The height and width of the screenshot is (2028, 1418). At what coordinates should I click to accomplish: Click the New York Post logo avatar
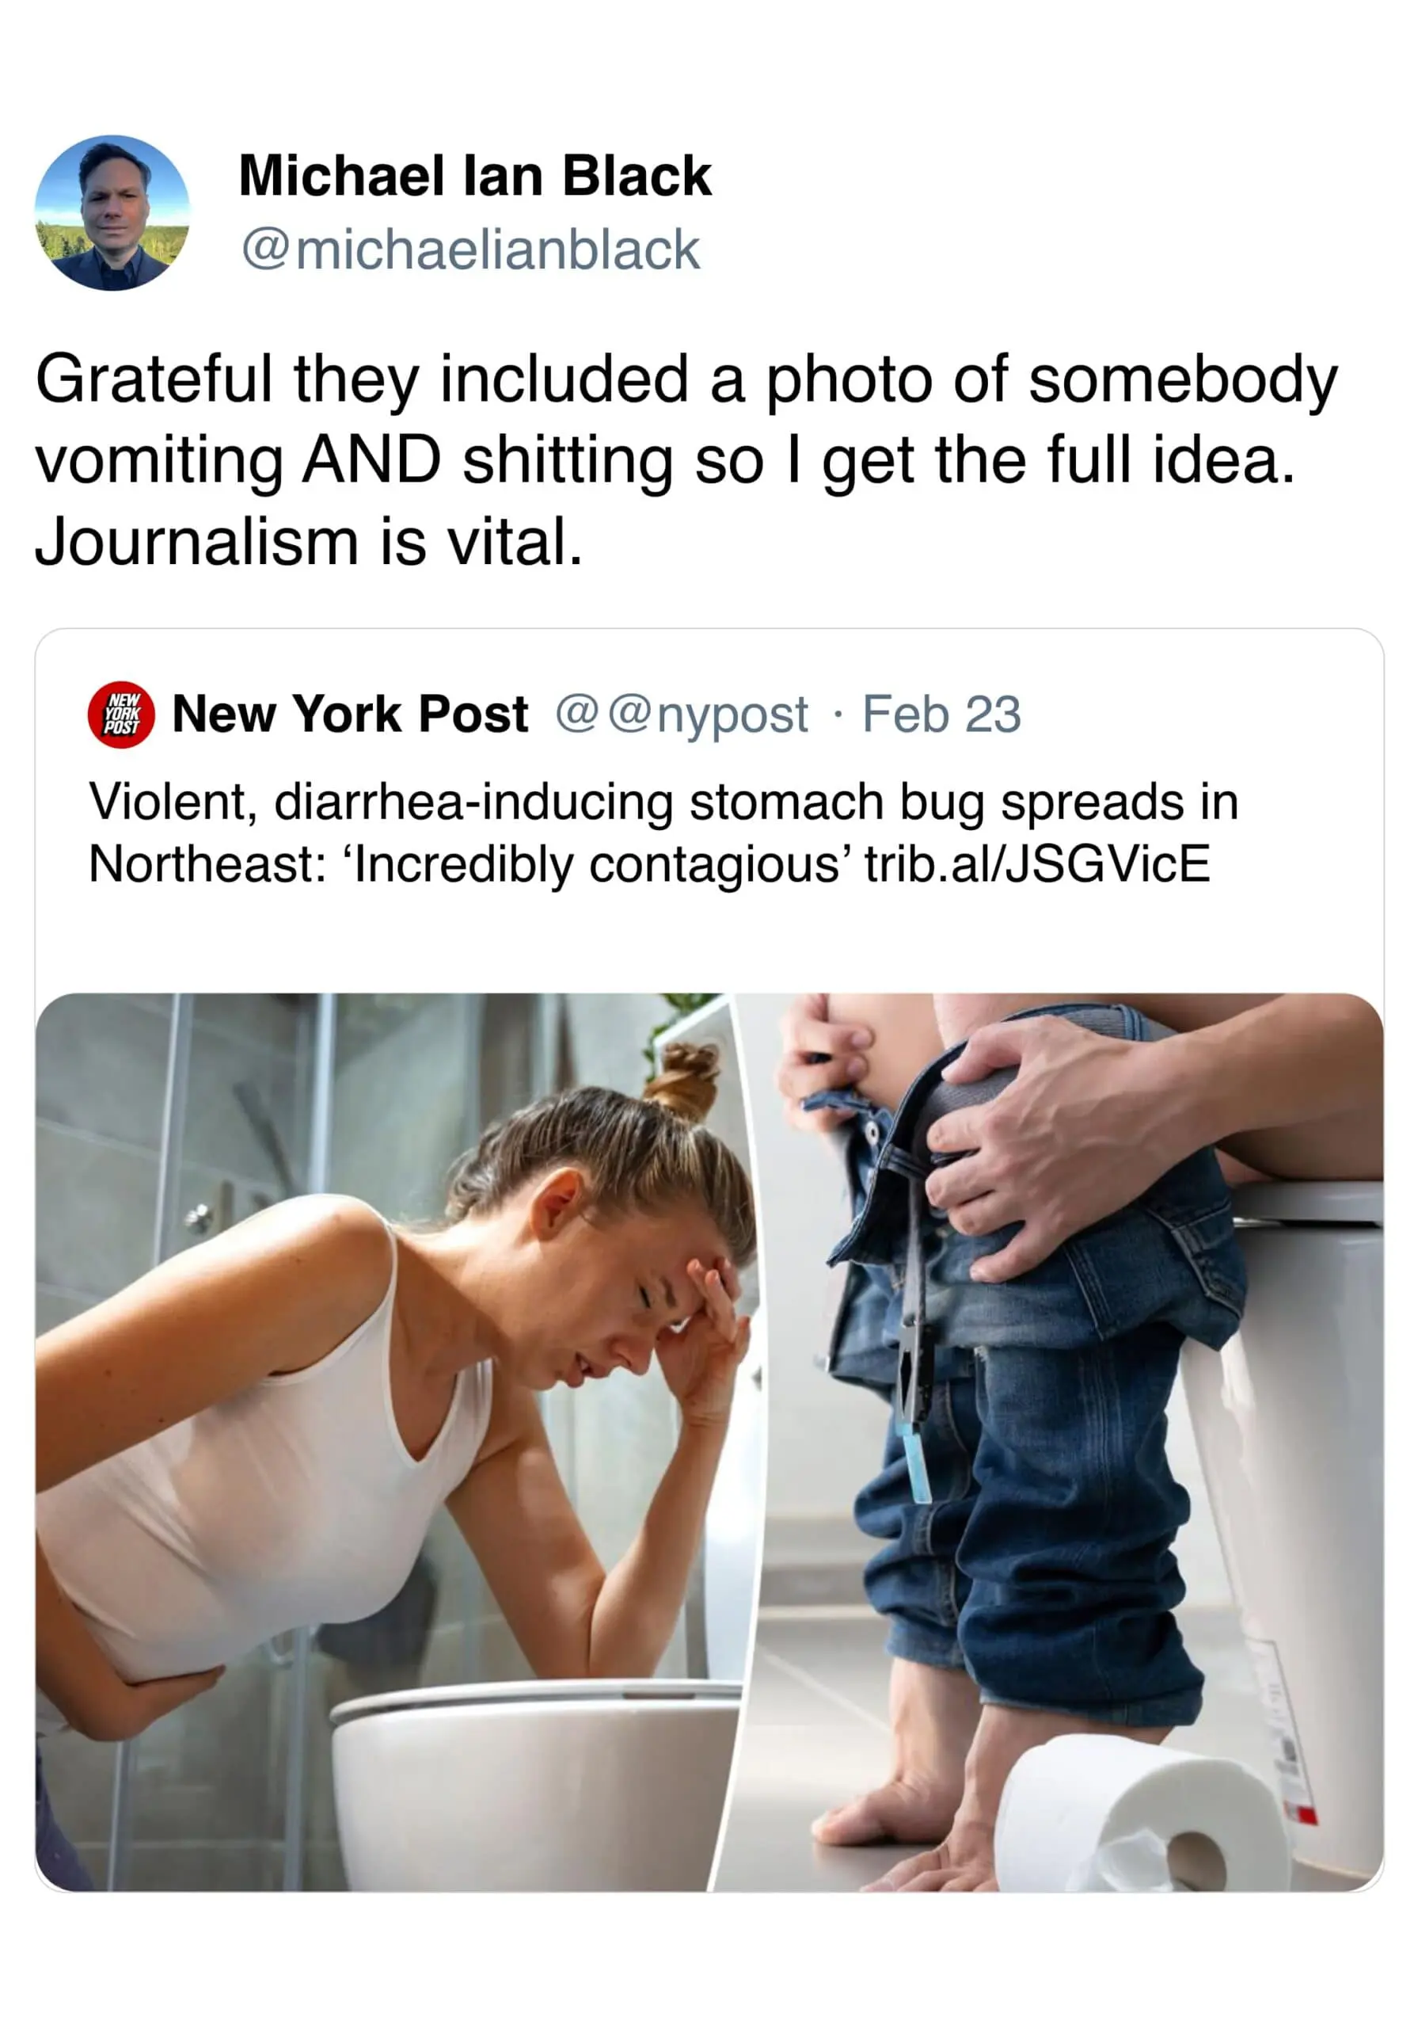click(x=121, y=715)
